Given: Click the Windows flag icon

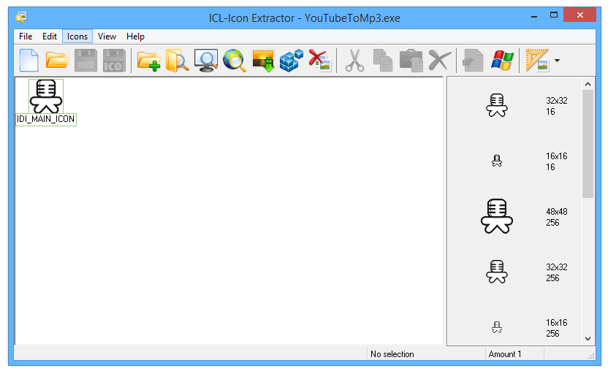Looking at the screenshot, I should coord(502,61).
